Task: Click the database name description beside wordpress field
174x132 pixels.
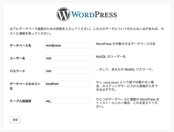Action: point(126,44)
